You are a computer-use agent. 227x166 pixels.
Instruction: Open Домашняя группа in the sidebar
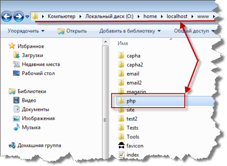pos(39,146)
